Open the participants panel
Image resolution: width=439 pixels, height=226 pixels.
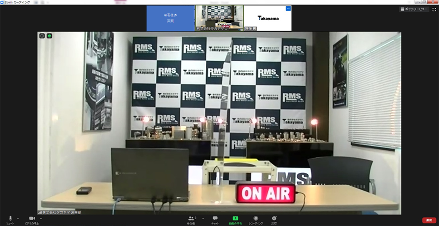click(192, 220)
